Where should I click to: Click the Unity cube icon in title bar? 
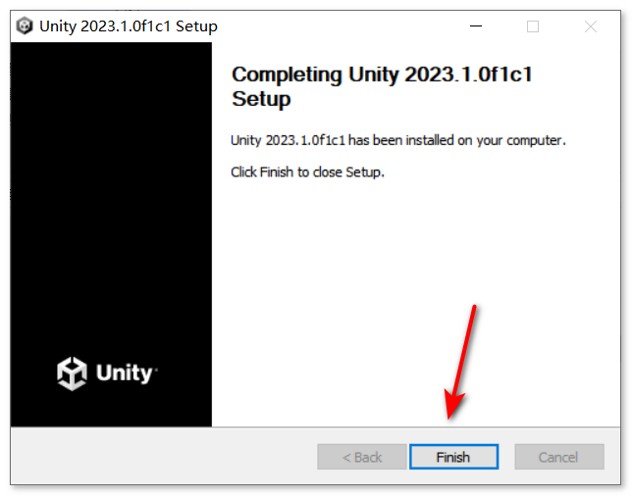click(x=25, y=26)
